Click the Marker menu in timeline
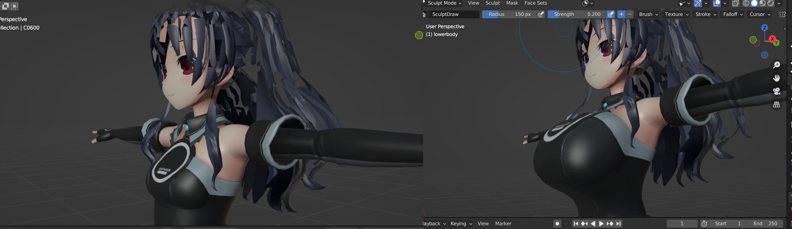The height and width of the screenshot is (229, 792). [x=503, y=224]
